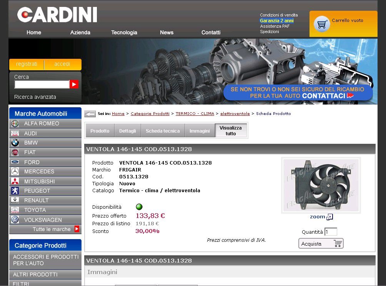Open Assistenza PAF link

[275, 26]
